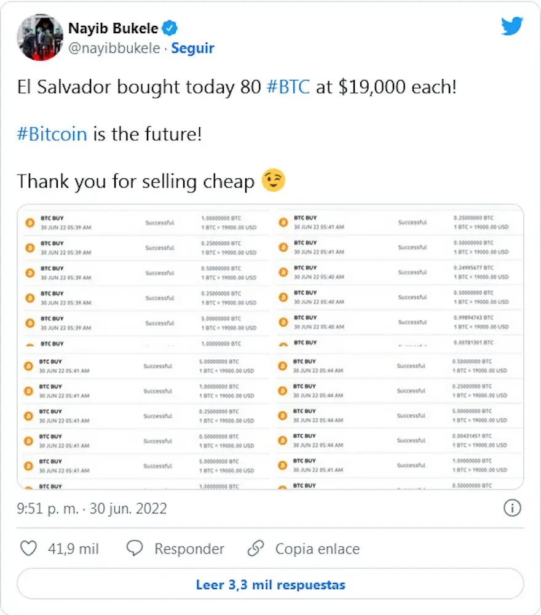Click the Responder label
541x615 pixels.
(x=191, y=548)
